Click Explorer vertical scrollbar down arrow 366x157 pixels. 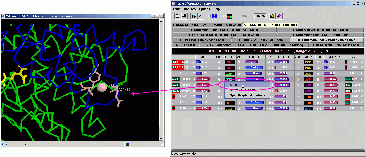click(161, 139)
